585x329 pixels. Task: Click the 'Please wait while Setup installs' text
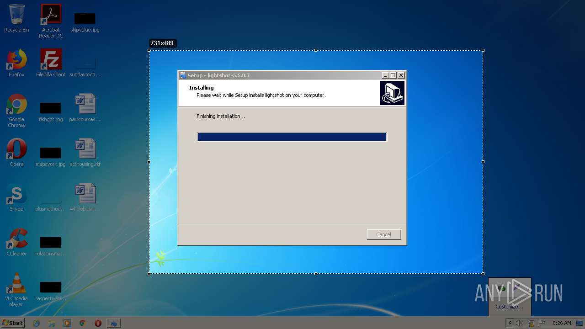(x=261, y=96)
